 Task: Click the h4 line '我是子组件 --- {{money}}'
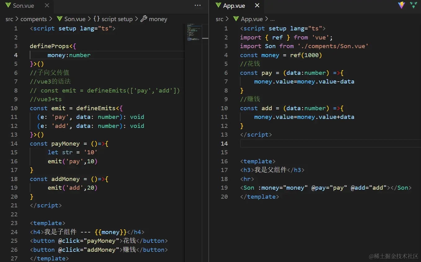point(87,232)
